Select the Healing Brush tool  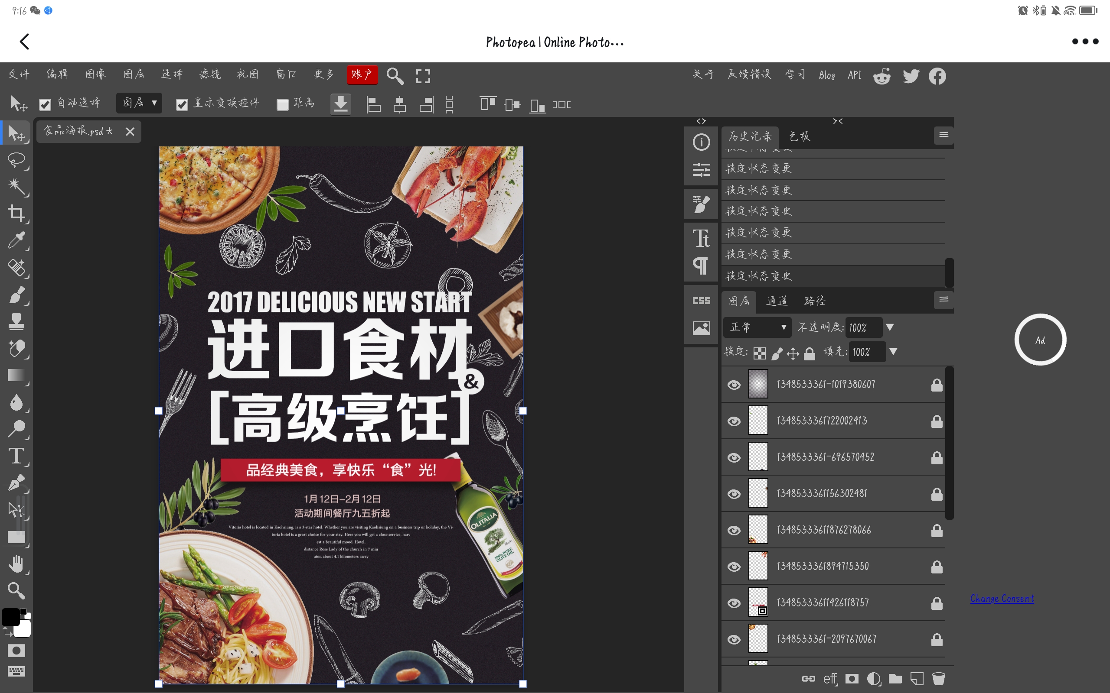[16, 268]
